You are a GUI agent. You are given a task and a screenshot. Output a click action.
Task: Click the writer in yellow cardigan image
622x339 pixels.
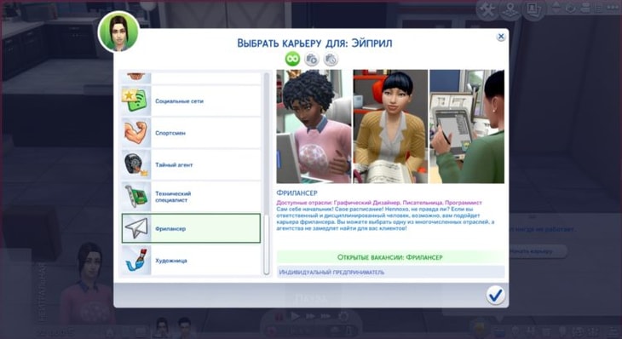(x=391, y=126)
